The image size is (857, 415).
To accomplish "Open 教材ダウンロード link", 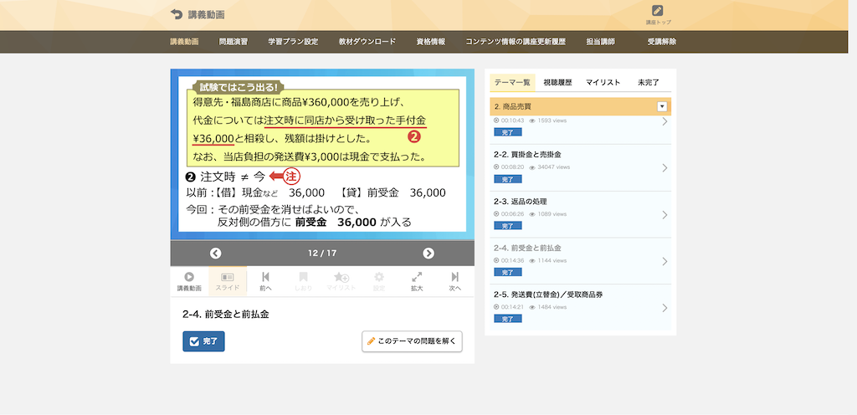I will click(x=367, y=41).
